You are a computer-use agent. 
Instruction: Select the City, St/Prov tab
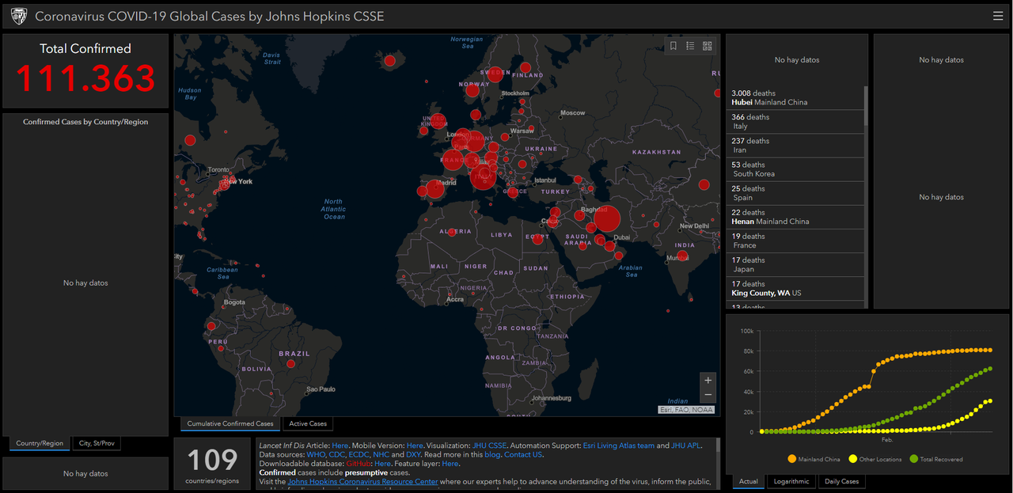(x=97, y=443)
